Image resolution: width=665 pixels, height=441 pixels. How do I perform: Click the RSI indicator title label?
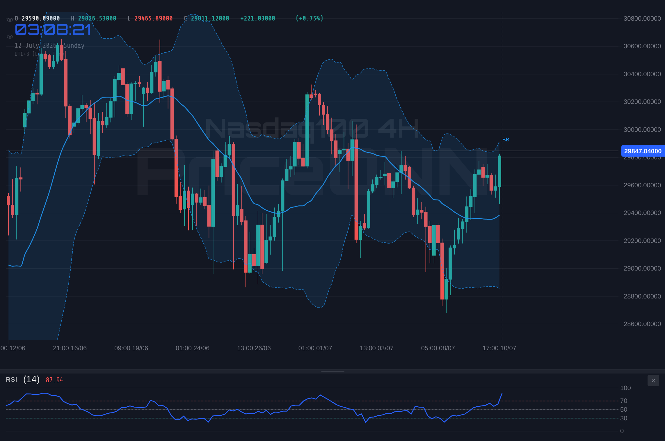click(11, 380)
